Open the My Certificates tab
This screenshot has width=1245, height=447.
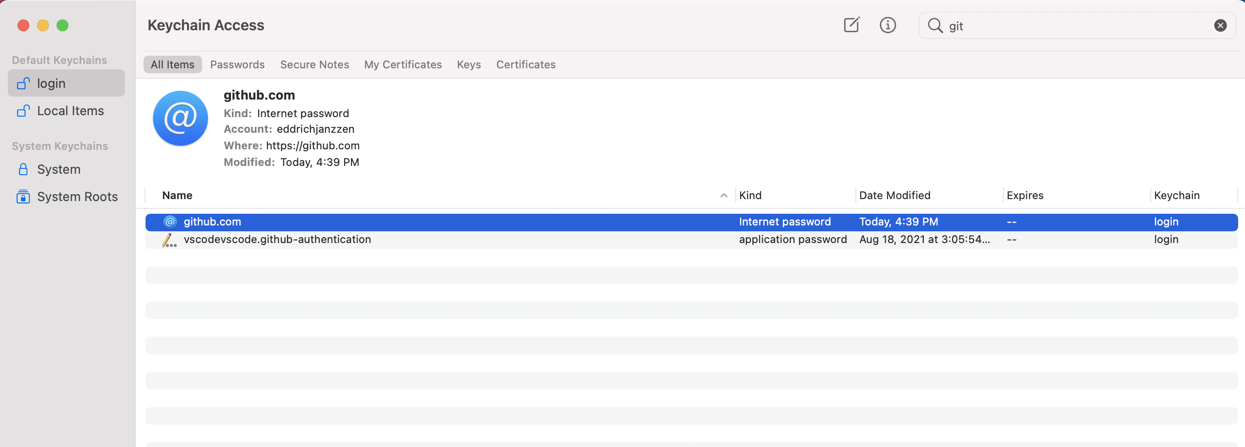tap(403, 64)
